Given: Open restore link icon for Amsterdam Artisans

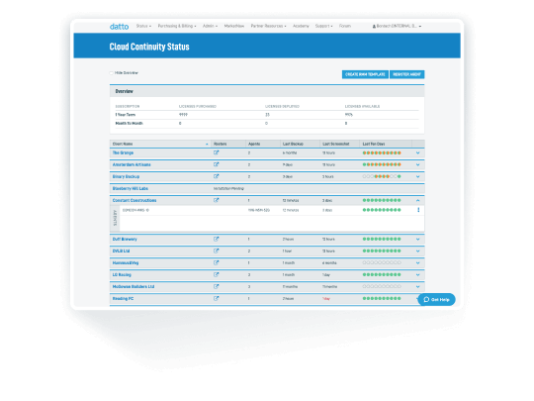Looking at the screenshot, I should (216, 164).
